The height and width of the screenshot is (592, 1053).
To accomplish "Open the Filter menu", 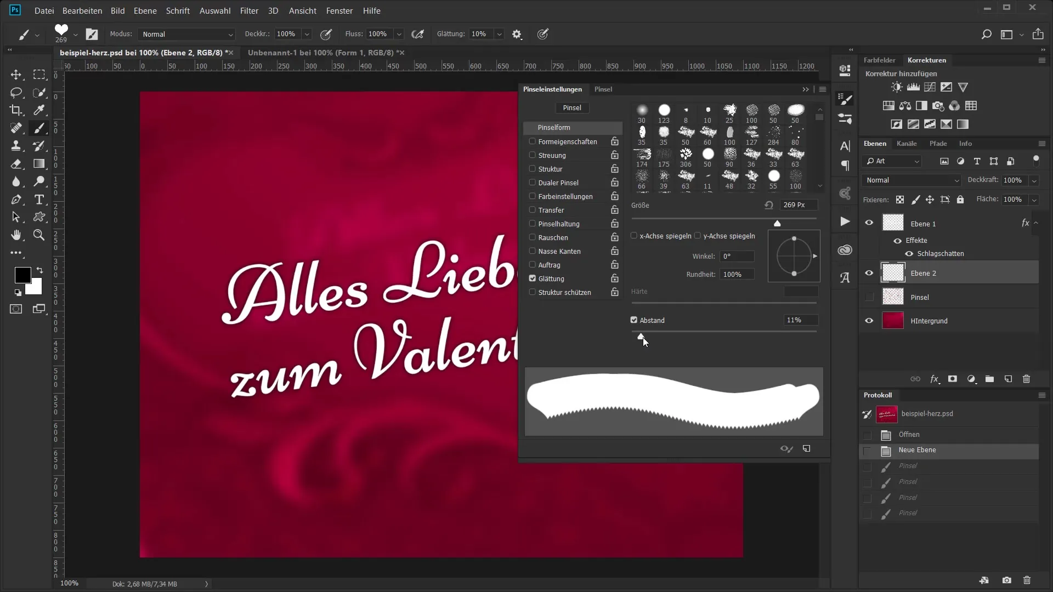I will (249, 10).
